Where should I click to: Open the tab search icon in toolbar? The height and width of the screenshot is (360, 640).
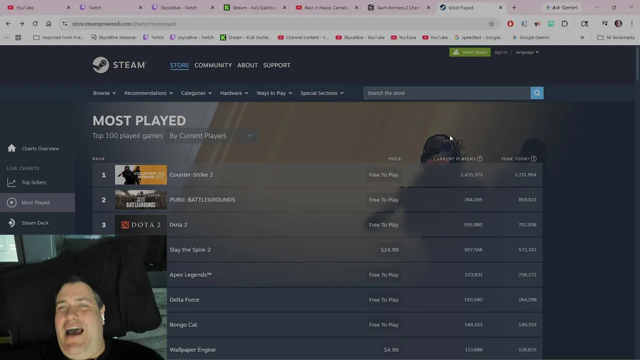(x=584, y=23)
